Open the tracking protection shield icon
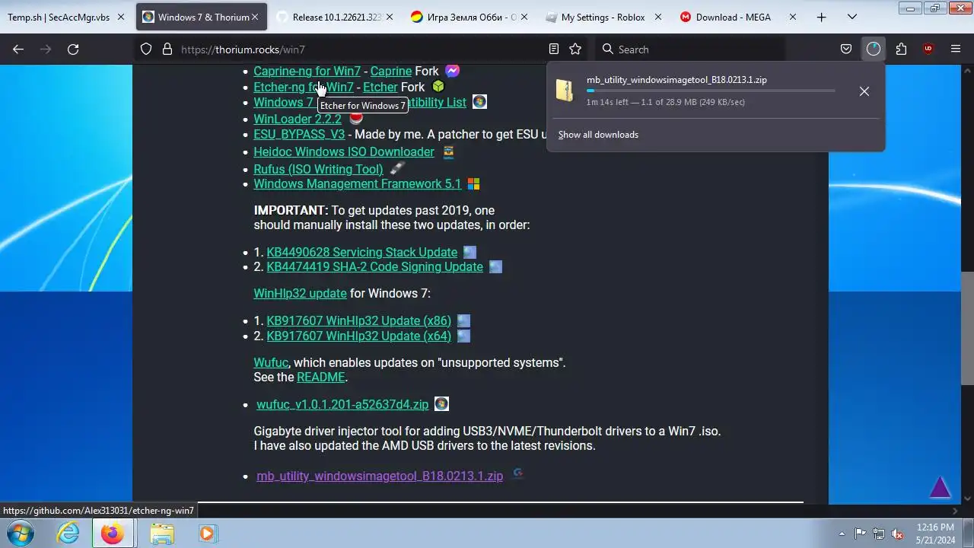974x548 pixels. pyautogui.click(x=146, y=49)
